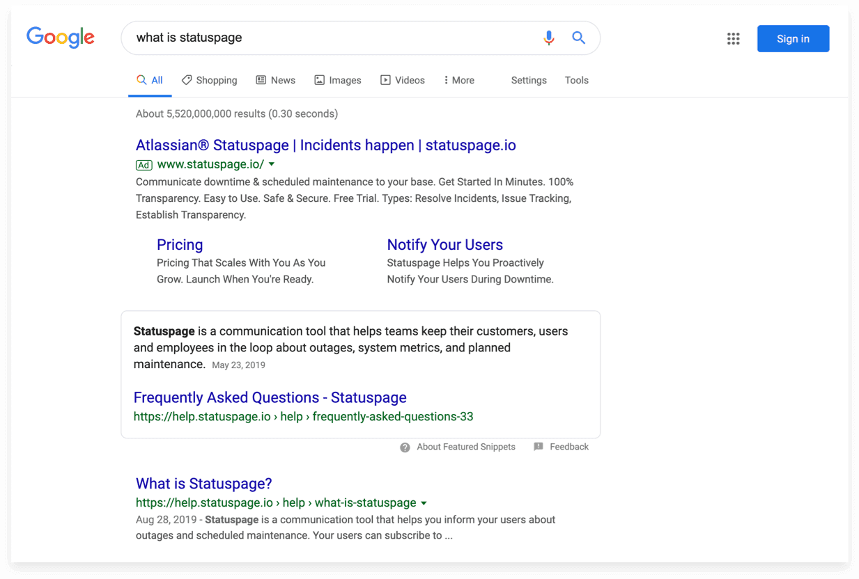Click the Google logo
This screenshot has width=859, height=579.
[60, 38]
